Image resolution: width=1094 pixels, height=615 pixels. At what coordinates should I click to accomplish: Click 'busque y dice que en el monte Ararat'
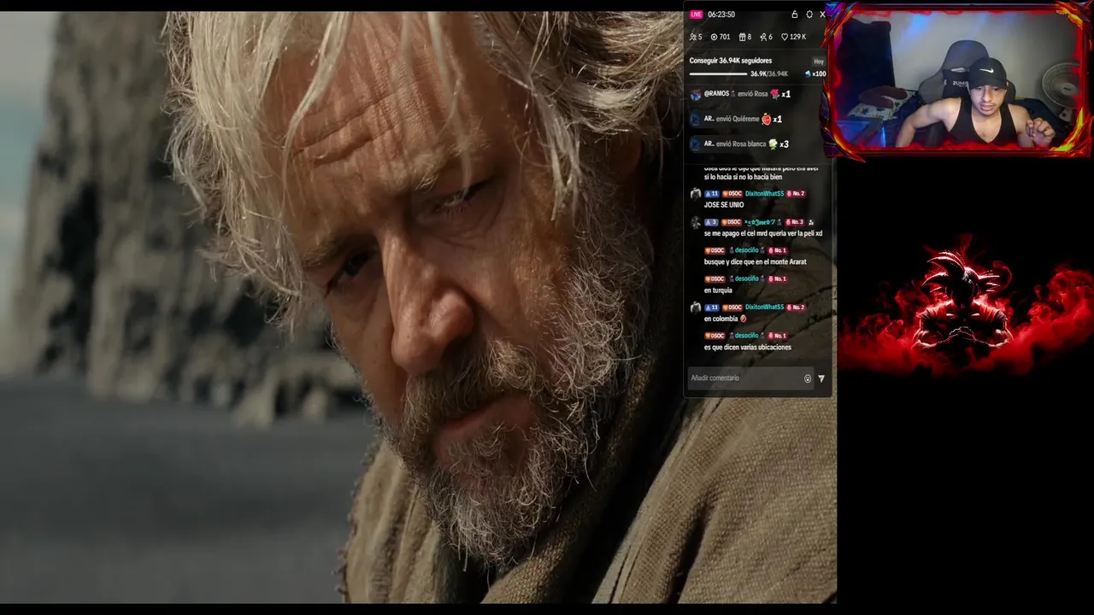[x=756, y=261]
